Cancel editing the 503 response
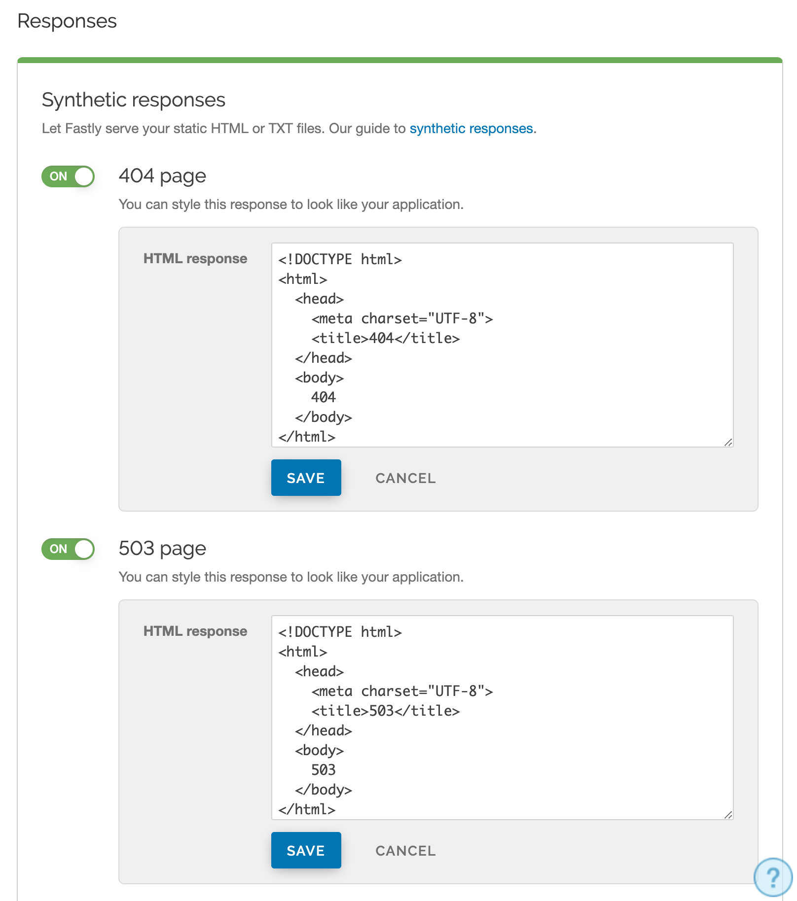 pos(405,850)
